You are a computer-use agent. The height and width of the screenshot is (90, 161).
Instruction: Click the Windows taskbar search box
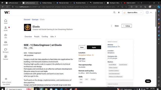coord(19,89)
